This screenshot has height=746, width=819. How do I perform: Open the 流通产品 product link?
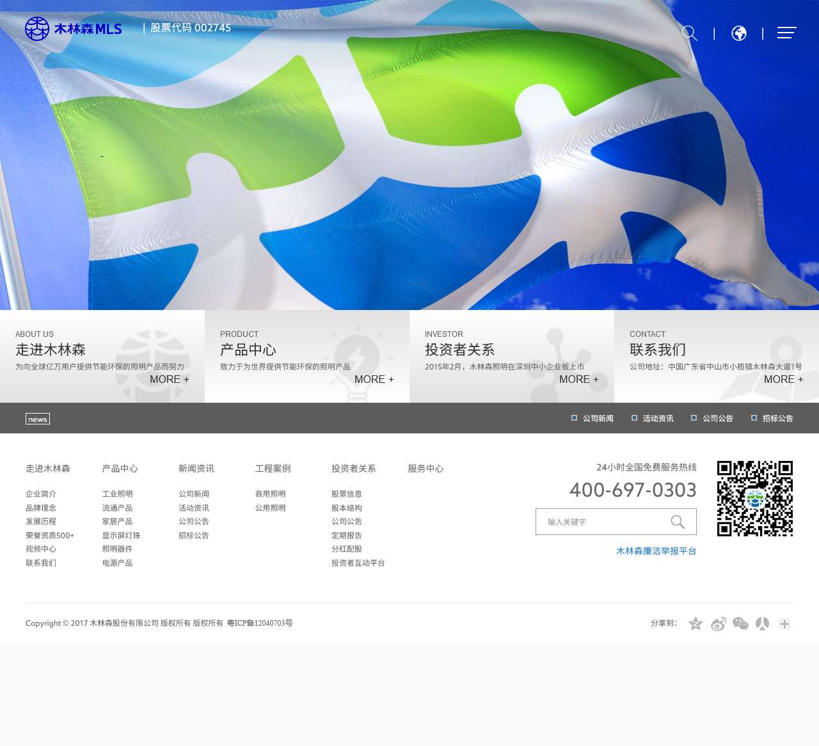(x=118, y=508)
